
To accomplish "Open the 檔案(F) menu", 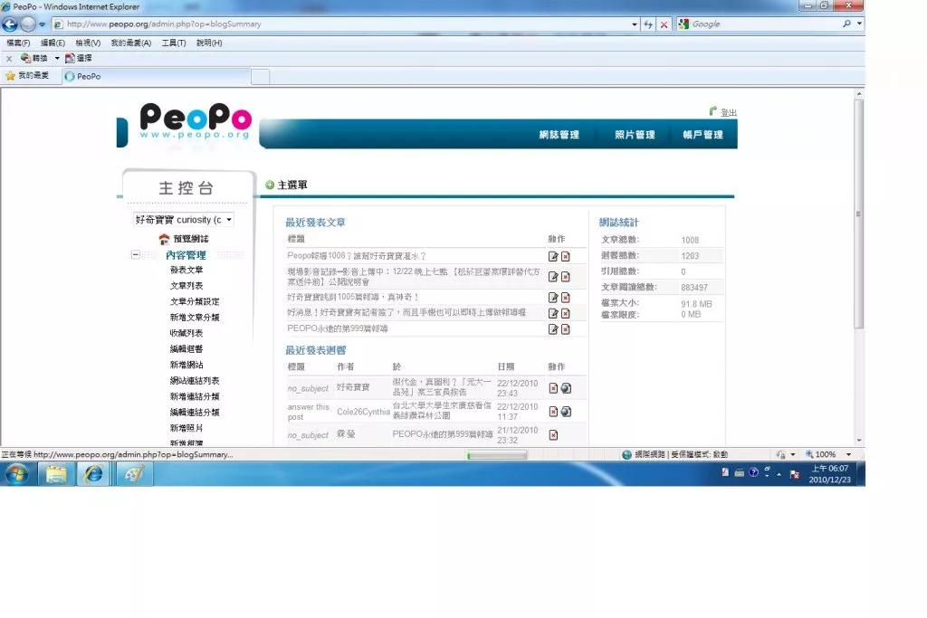I will (18, 43).
